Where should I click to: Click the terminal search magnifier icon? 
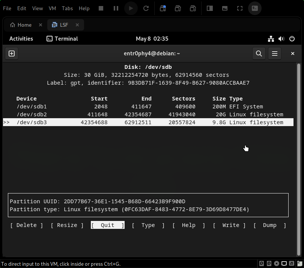(259, 54)
